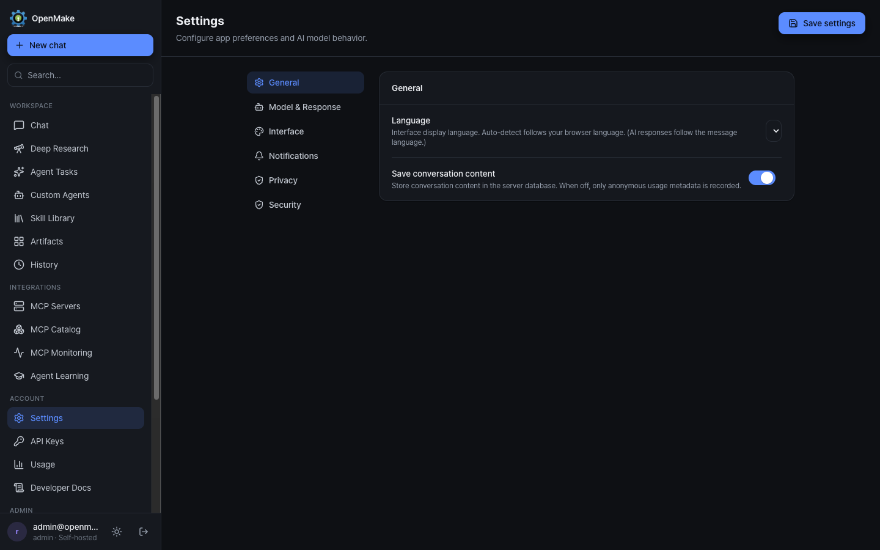880x550 pixels.
Task: Click the Interface palette icon
Action: pyautogui.click(x=259, y=131)
